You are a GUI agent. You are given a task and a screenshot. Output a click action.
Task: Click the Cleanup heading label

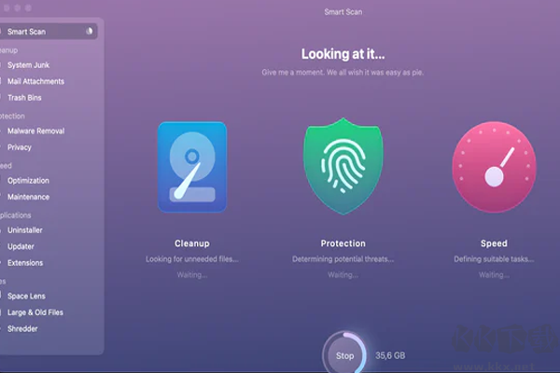click(x=192, y=243)
